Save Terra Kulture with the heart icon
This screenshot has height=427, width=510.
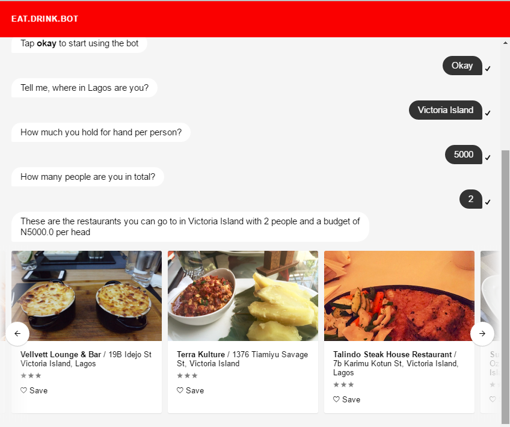click(180, 390)
